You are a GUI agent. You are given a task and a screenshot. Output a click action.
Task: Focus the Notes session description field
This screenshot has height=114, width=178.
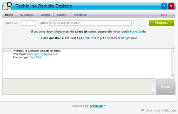pos(90,23)
